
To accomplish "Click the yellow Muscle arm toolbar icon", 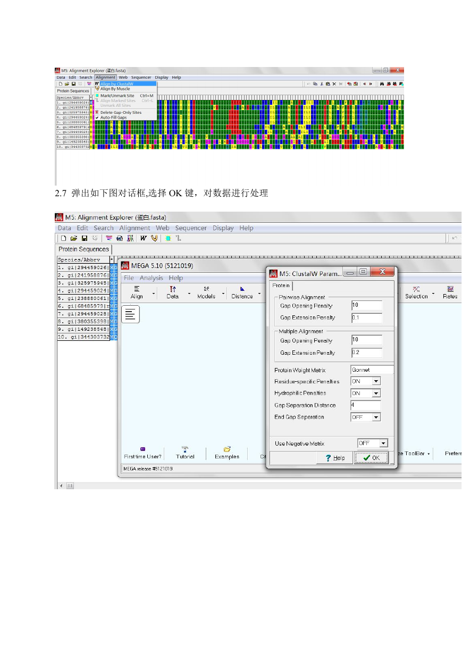I will click(x=154, y=238).
